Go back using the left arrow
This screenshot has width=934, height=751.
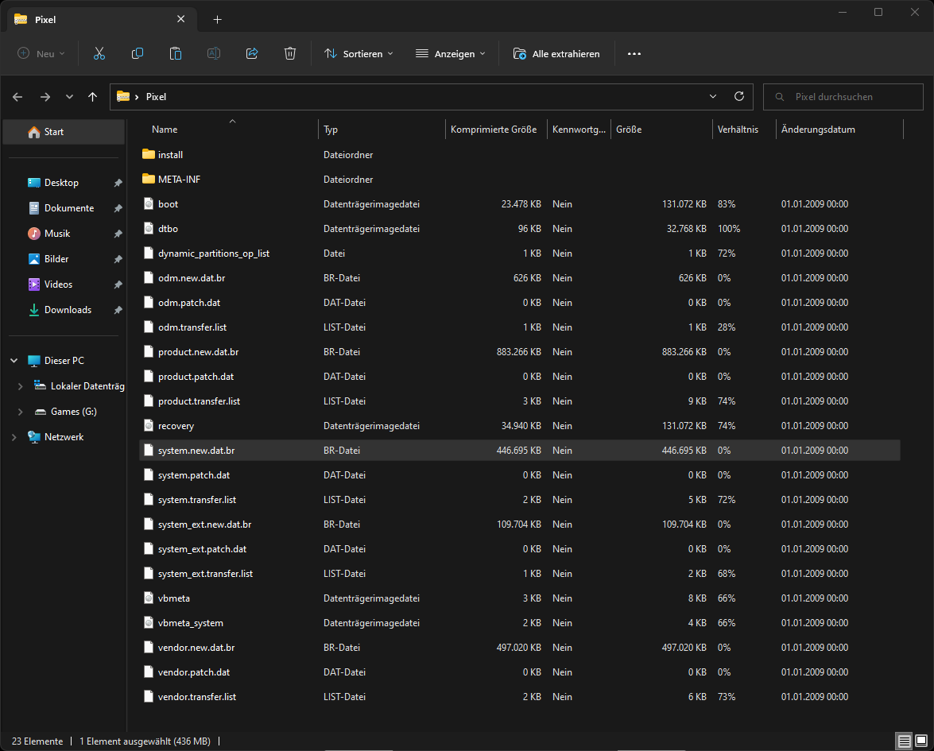[17, 97]
